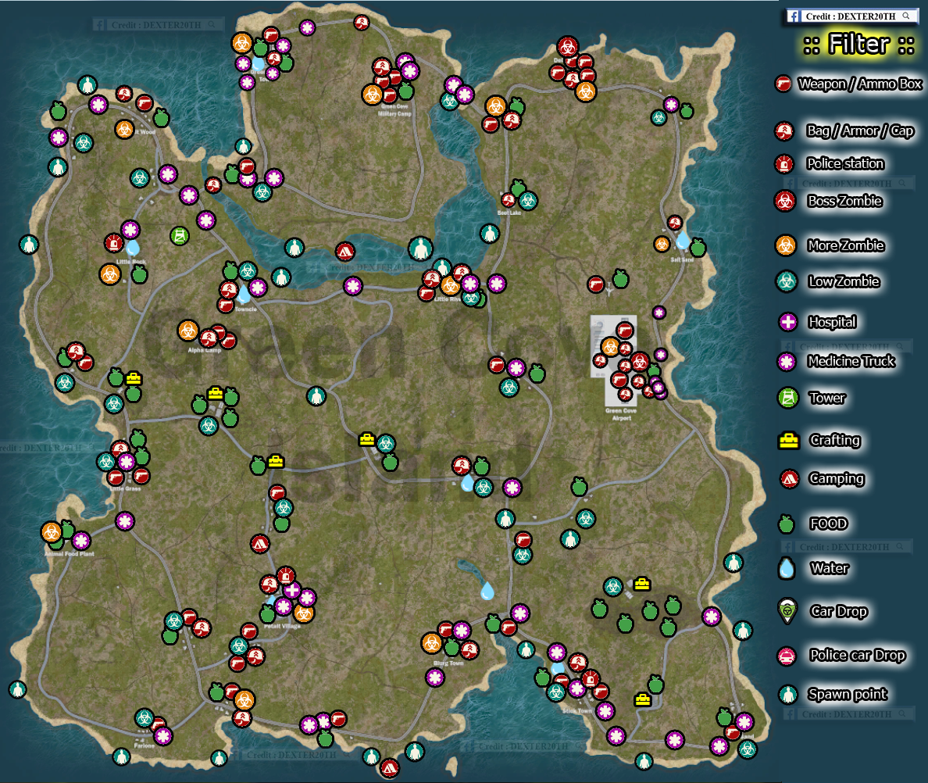Select the 'Stick Town' location label
Viewport: 928px width, 783px height.
(x=577, y=710)
